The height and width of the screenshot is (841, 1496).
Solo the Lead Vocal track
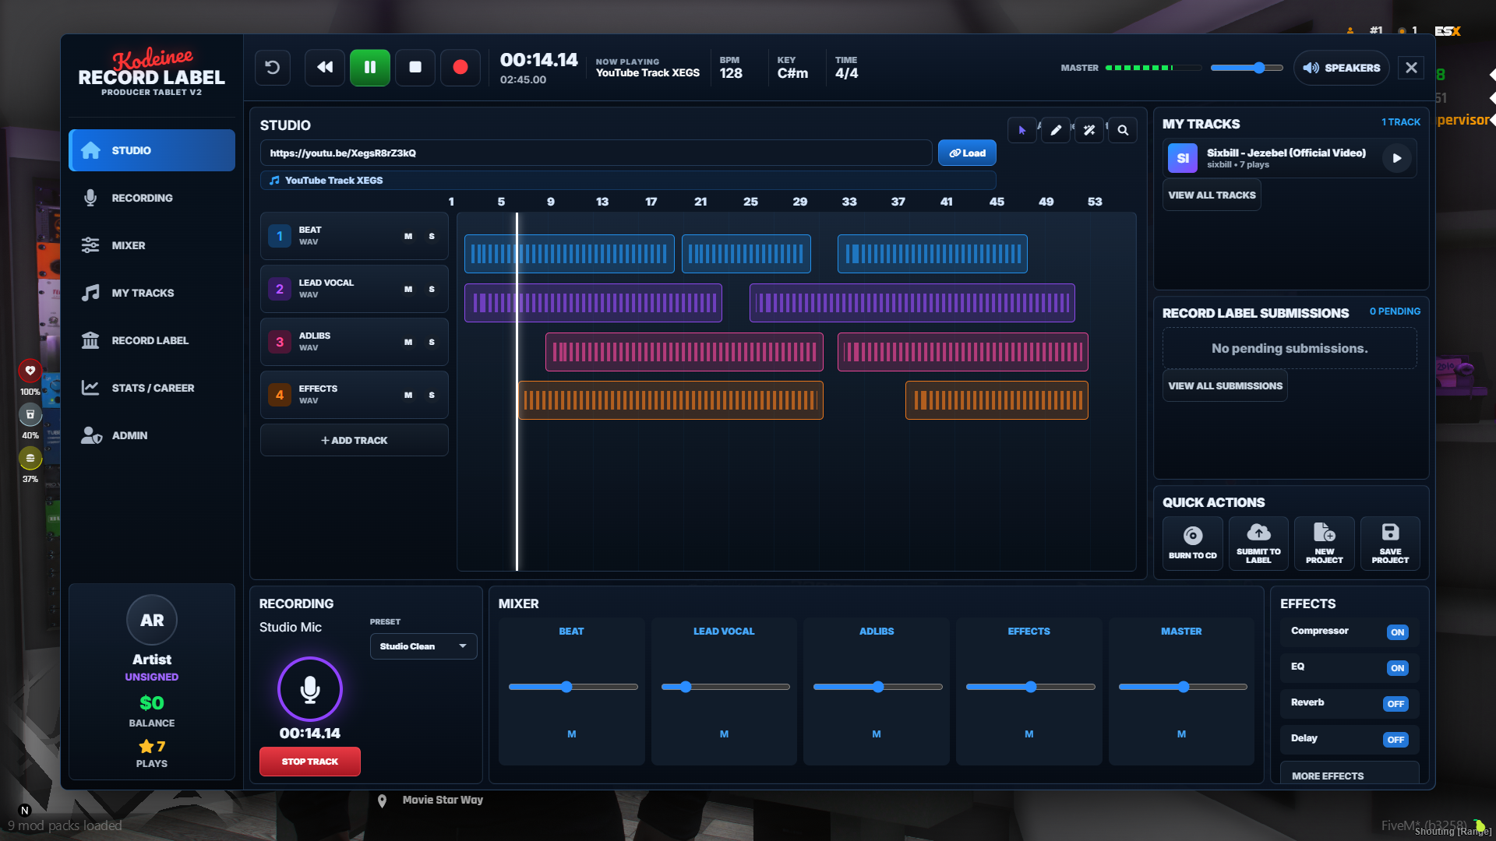[432, 289]
